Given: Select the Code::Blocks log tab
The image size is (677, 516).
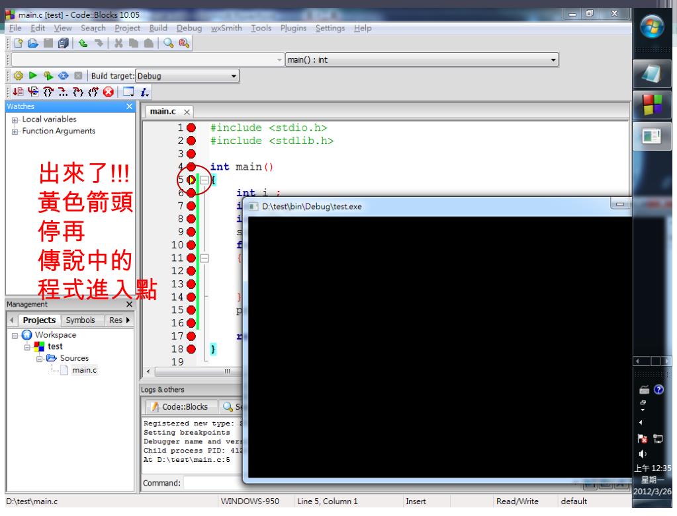Looking at the screenshot, I should tap(180, 406).
